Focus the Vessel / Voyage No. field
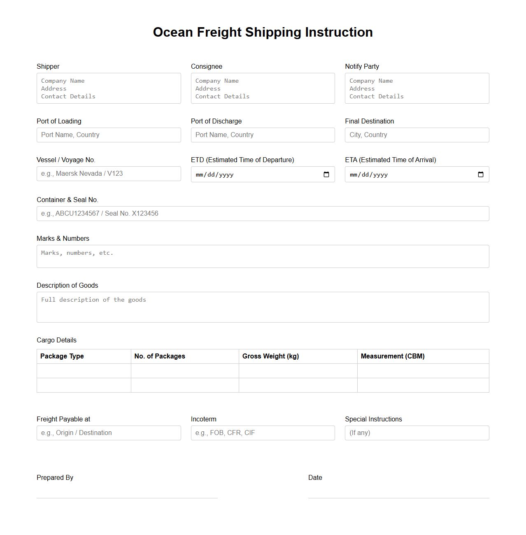Viewport: 526px width, 535px height. click(x=108, y=174)
